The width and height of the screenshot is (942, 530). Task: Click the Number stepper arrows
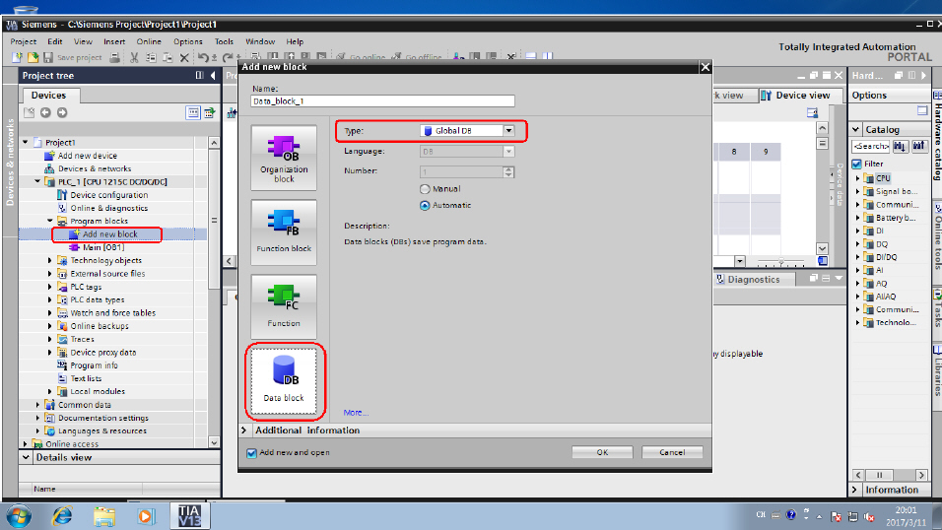[508, 171]
